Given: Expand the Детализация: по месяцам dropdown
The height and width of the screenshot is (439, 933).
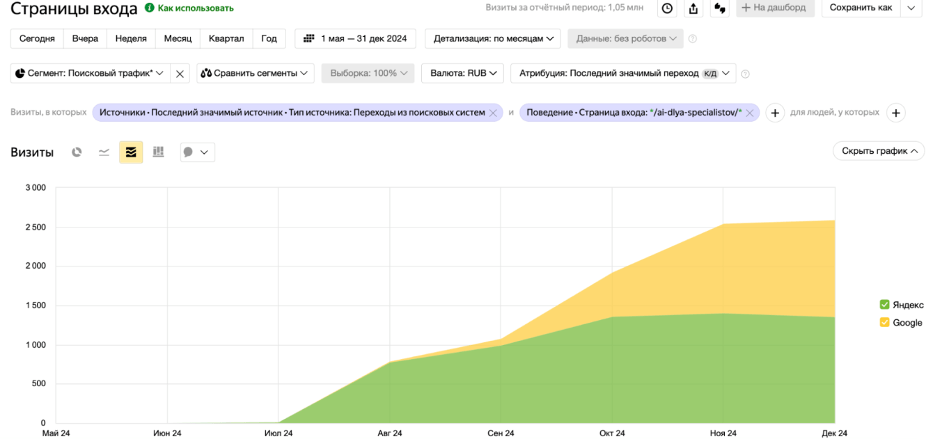Looking at the screenshot, I should point(492,39).
